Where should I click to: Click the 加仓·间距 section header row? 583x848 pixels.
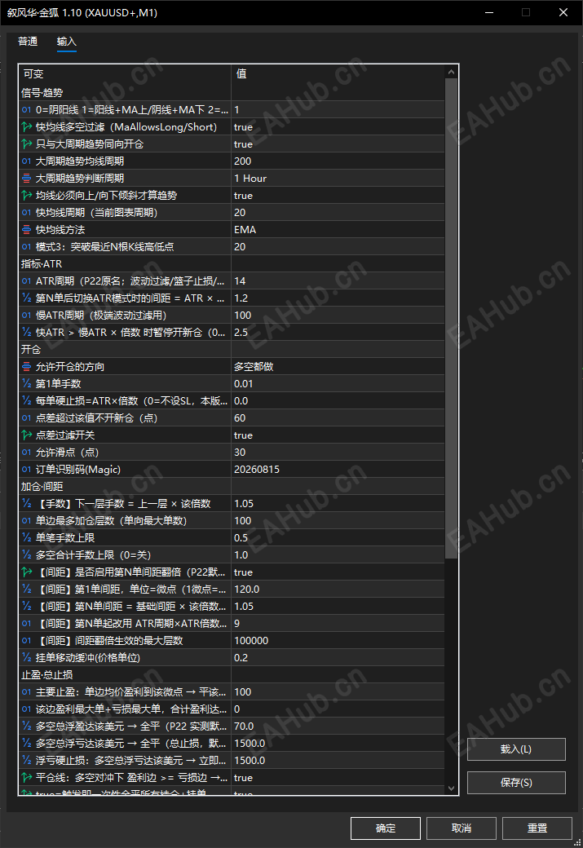pos(232,487)
